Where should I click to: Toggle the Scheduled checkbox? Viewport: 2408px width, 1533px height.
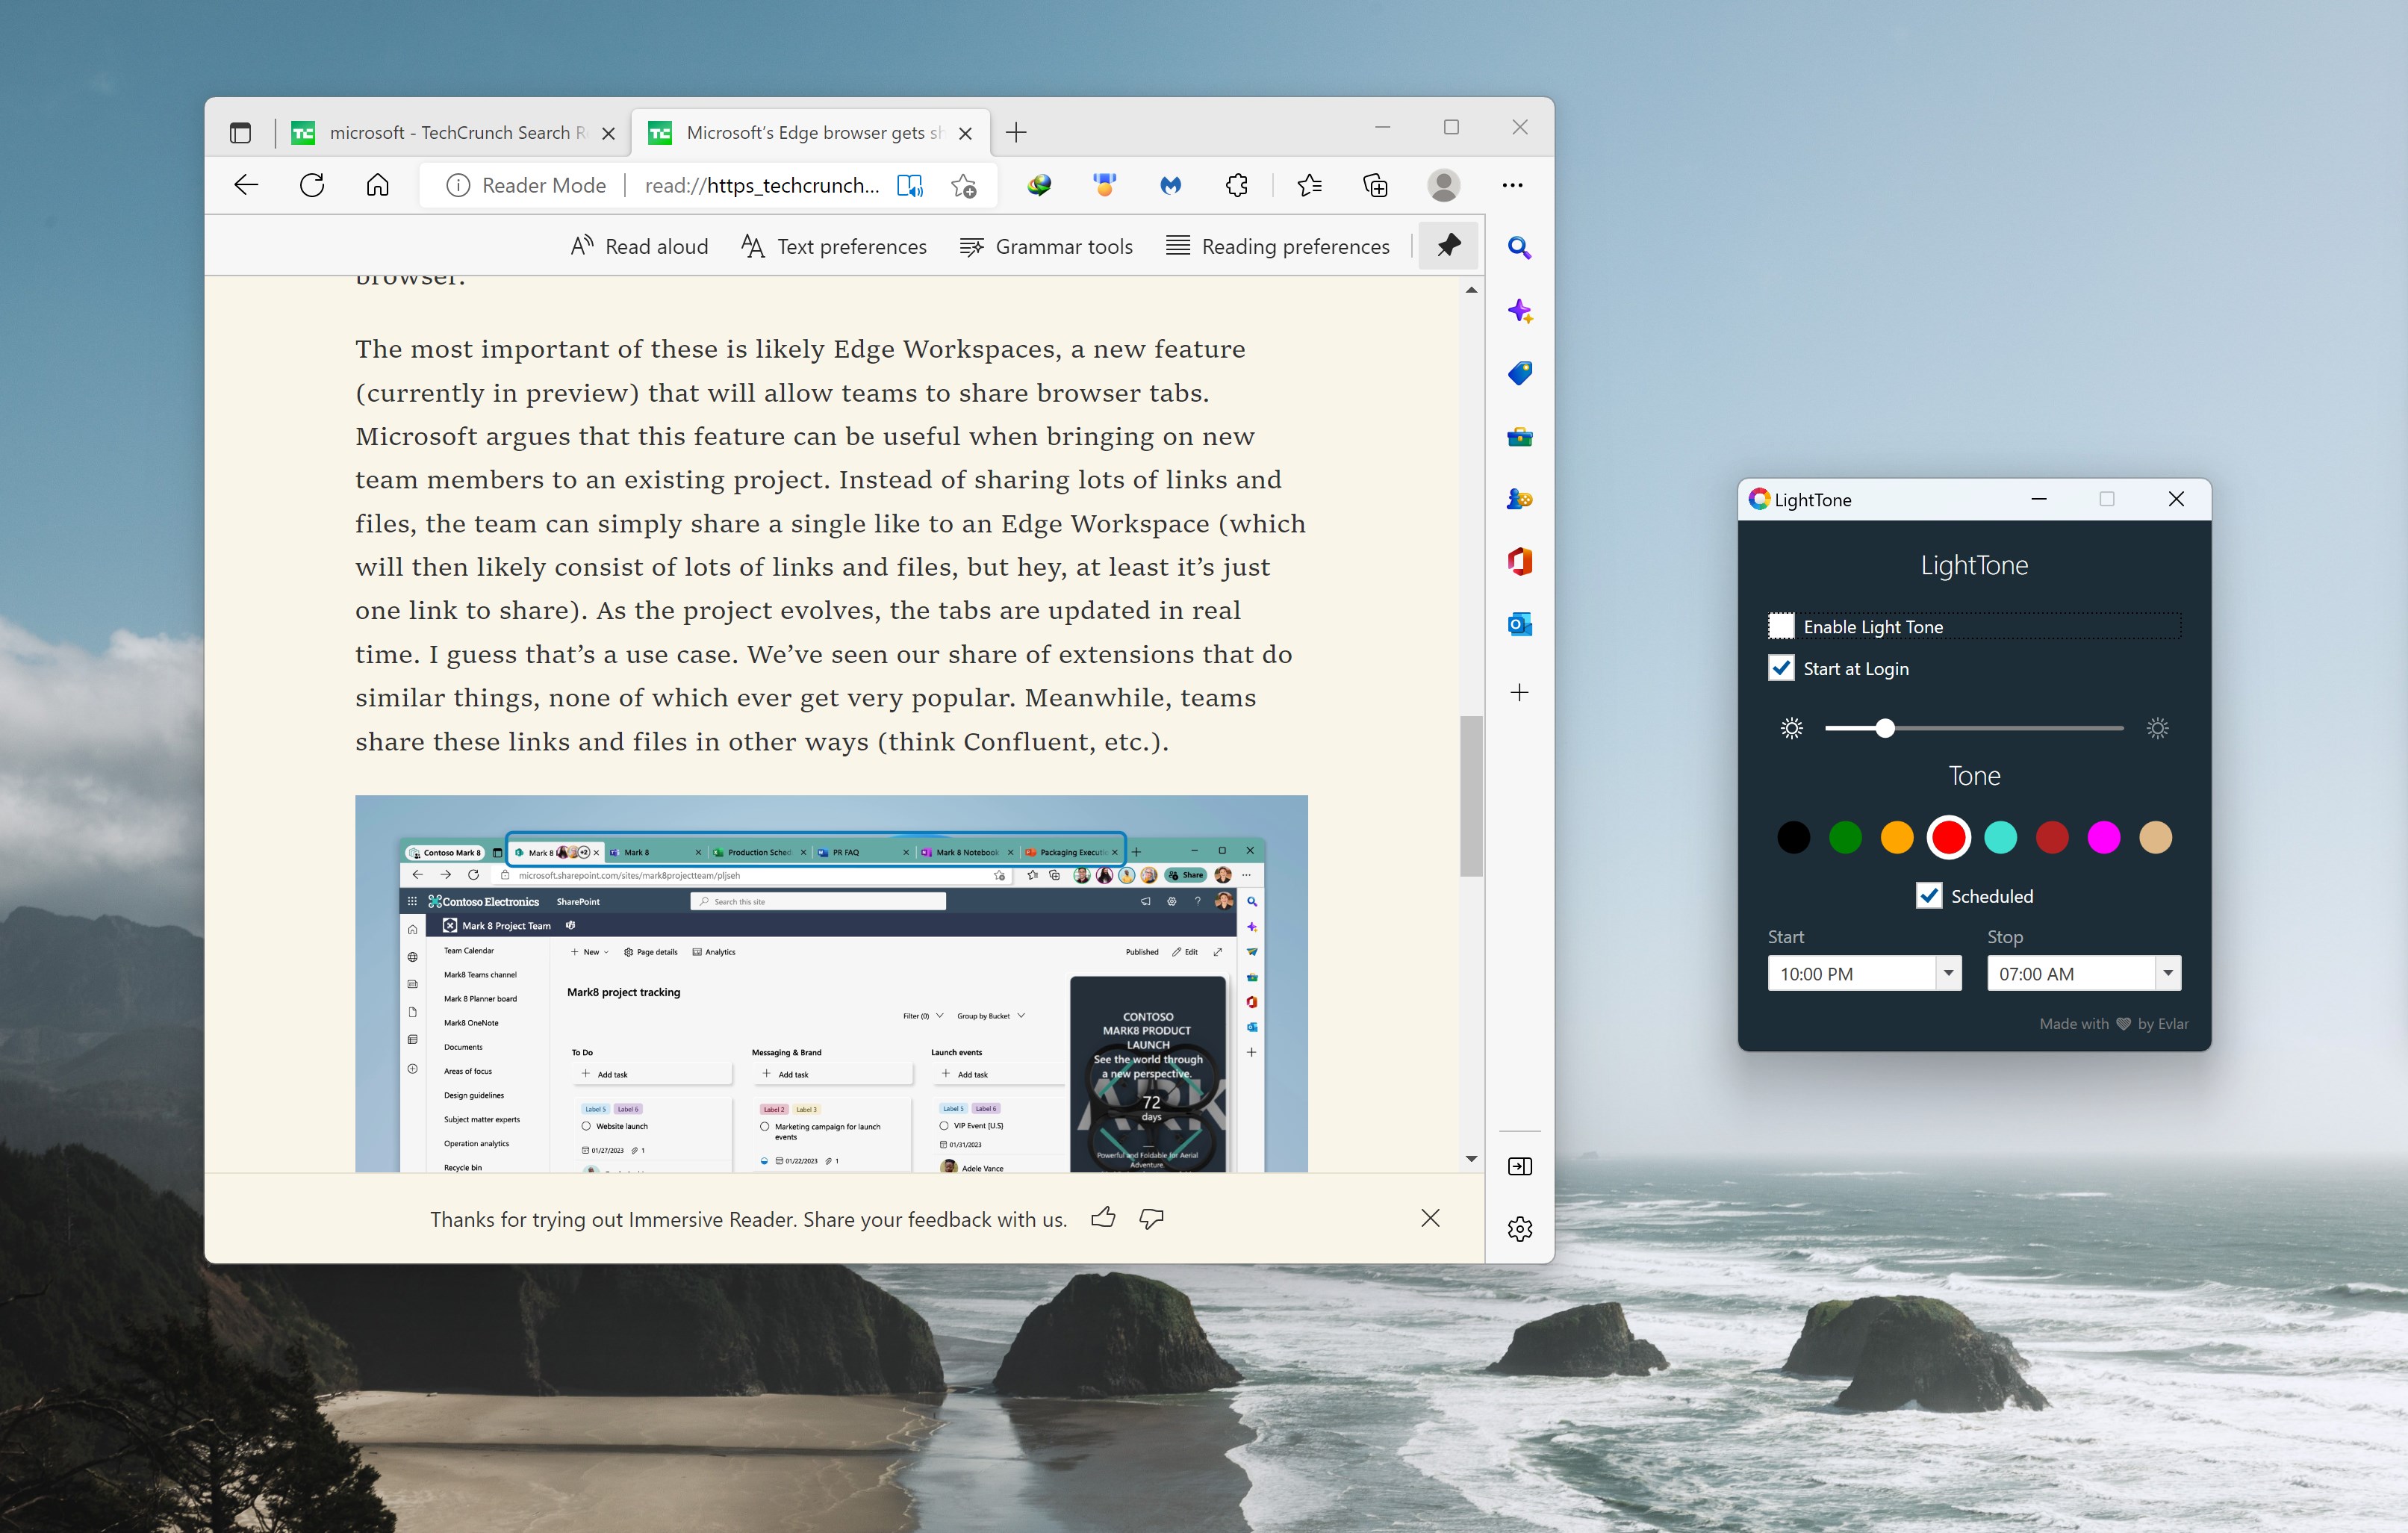(1929, 895)
